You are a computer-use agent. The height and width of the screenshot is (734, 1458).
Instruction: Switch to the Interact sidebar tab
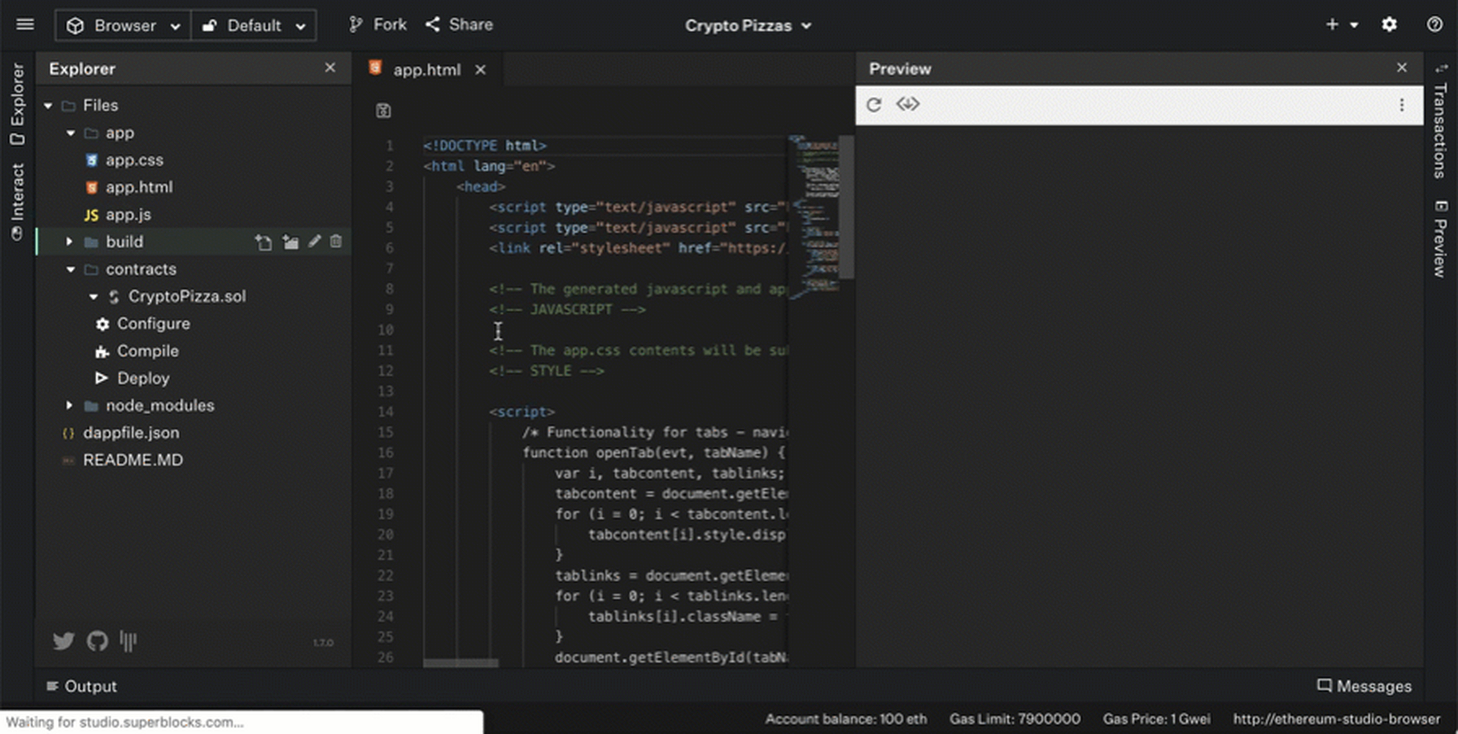[x=17, y=201]
